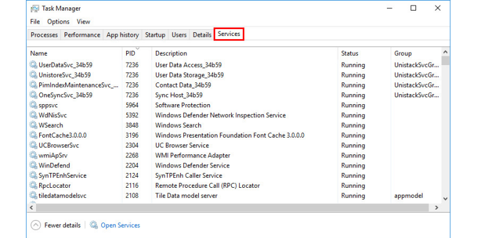Click the Contact Data_34b59 description
This screenshot has height=238, width=477.
pos(183,85)
